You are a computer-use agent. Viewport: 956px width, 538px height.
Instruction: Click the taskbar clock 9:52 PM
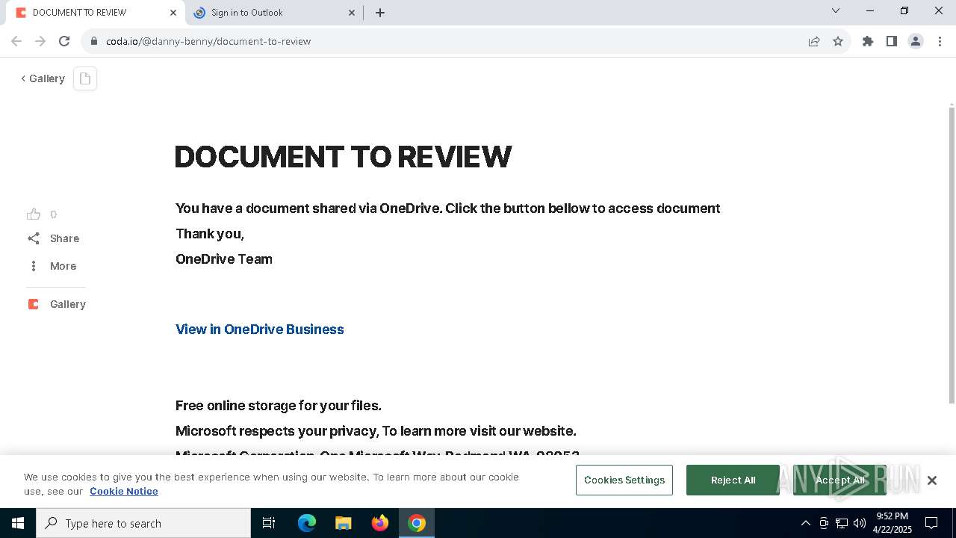pyautogui.click(x=893, y=523)
